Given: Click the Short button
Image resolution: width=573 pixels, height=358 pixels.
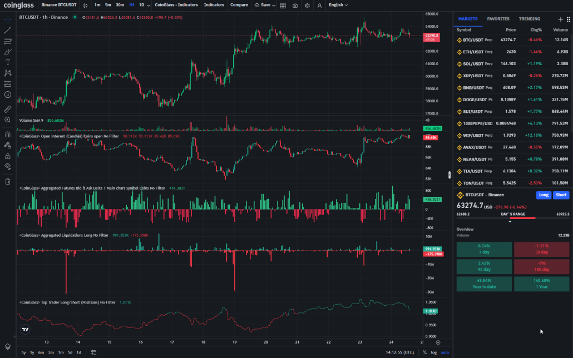Looking at the screenshot, I should pyautogui.click(x=561, y=195).
